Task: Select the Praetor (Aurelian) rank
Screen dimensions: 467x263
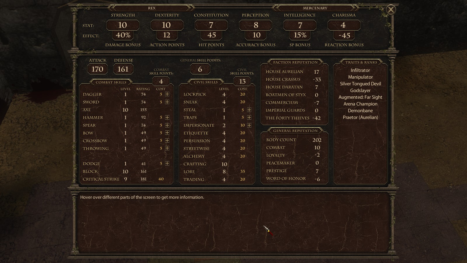Action: (x=360, y=117)
